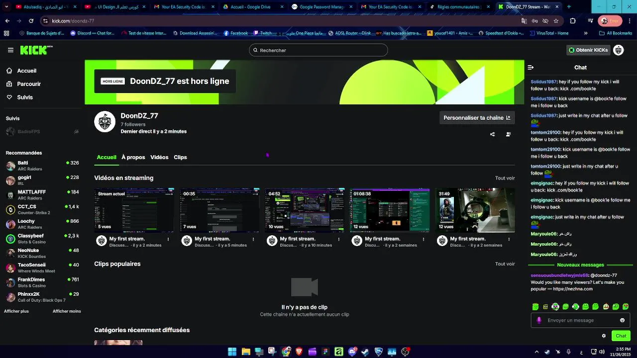Click Personnaliser ta chaîne button

(477, 118)
